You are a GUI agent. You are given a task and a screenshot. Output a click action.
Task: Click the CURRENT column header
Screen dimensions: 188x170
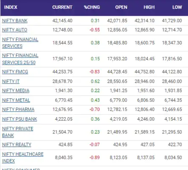tap(62, 7)
